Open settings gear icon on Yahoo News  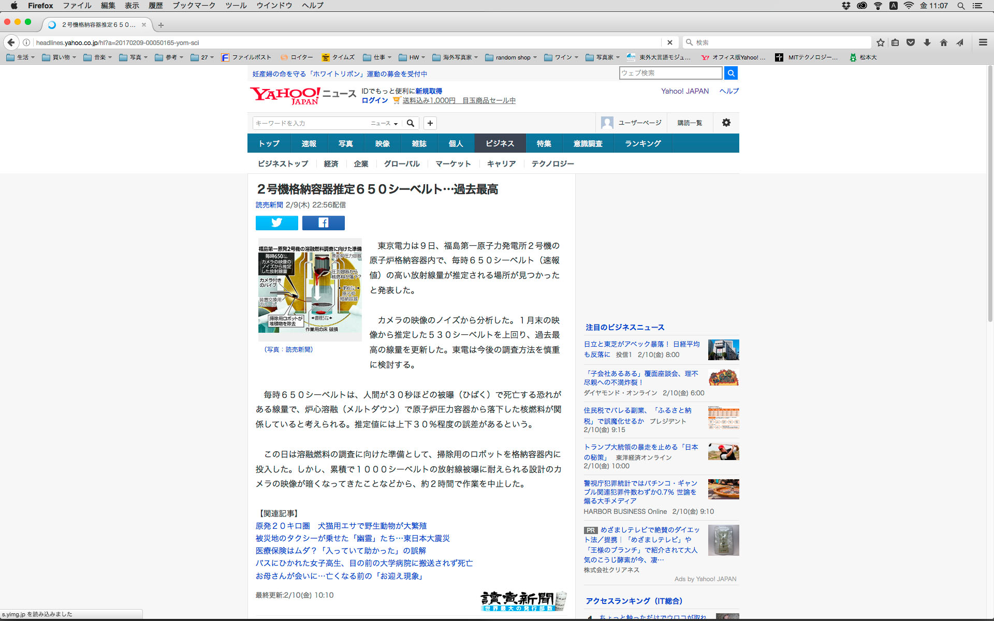726,123
